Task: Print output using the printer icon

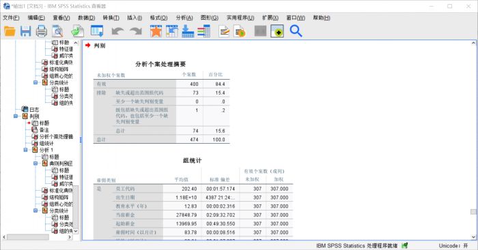Action: coord(42,31)
